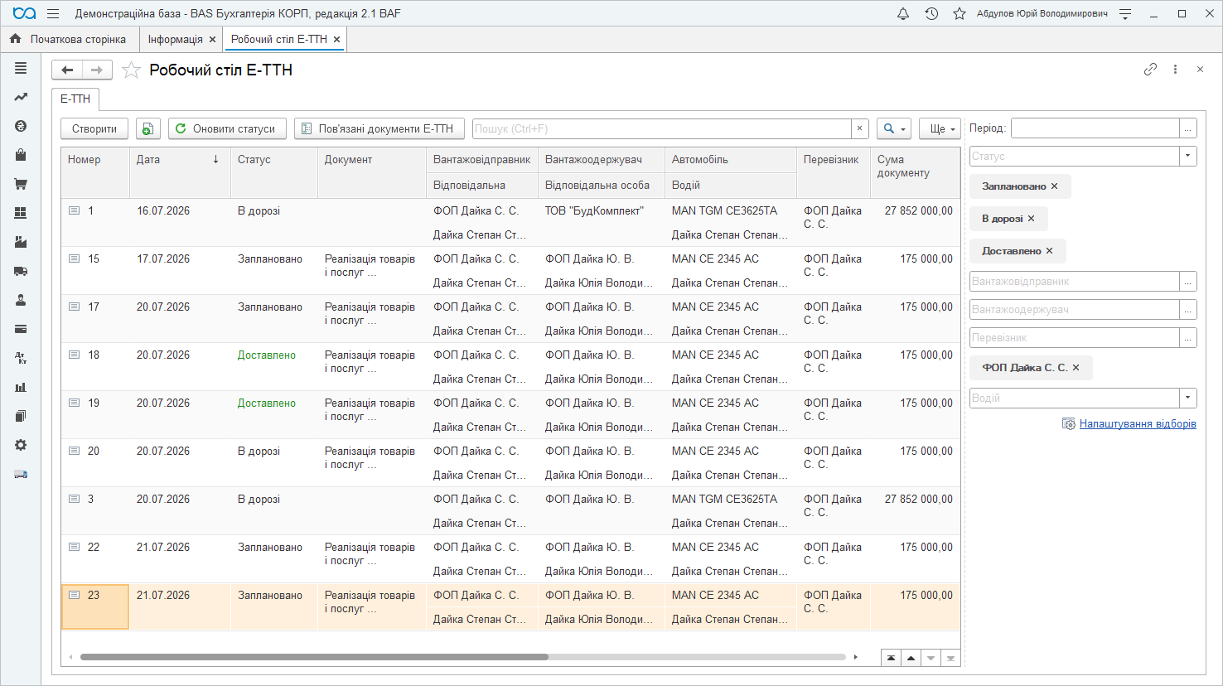Select the row with number 18
This screenshot has height=686, width=1223.
point(510,367)
